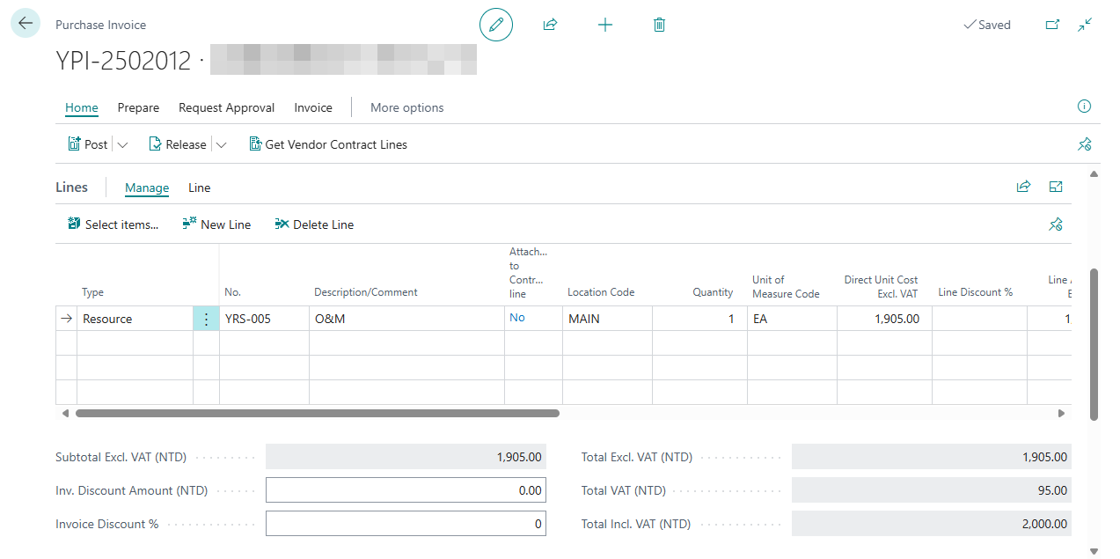
Task: Click the share icon in header
Action: [551, 25]
